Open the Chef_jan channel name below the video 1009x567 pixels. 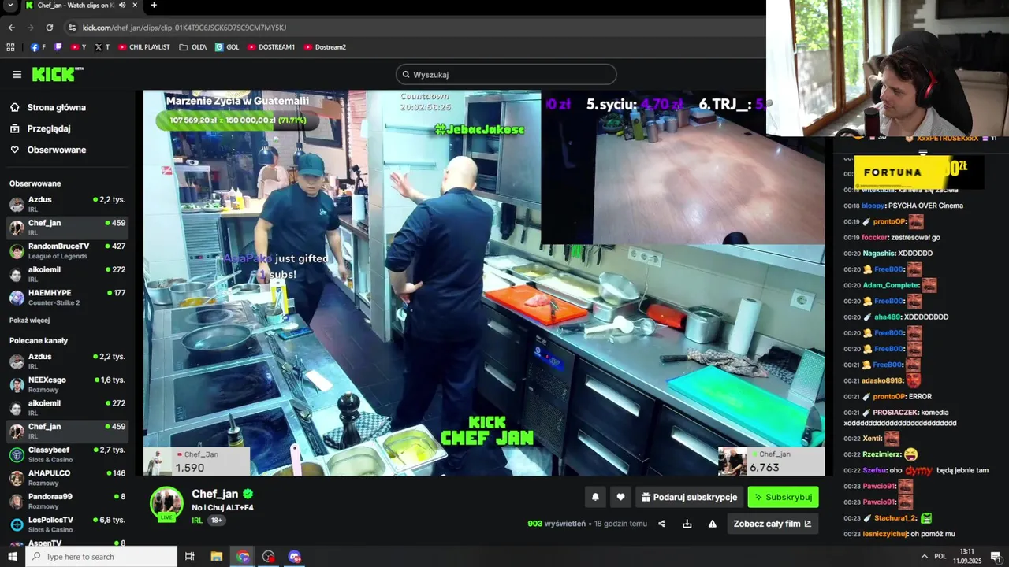click(x=215, y=494)
